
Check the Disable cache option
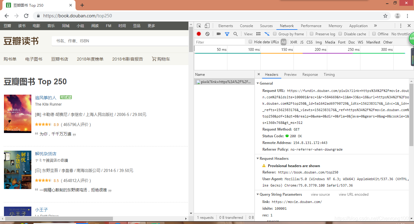[340, 34]
